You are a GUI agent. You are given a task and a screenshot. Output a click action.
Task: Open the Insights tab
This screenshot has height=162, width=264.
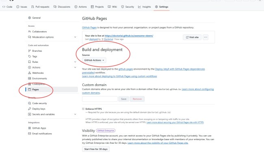pos(145,7)
